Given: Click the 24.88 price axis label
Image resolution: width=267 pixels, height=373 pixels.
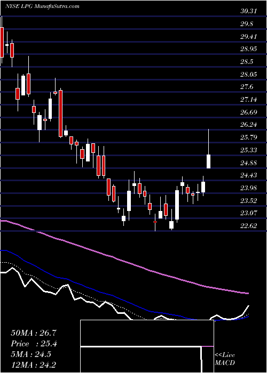Looking at the screenshot, I should pyautogui.click(x=248, y=163).
